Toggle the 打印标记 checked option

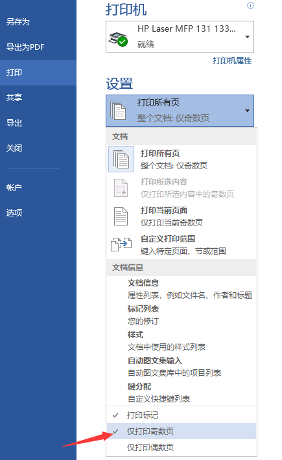(x=182, y=415)
